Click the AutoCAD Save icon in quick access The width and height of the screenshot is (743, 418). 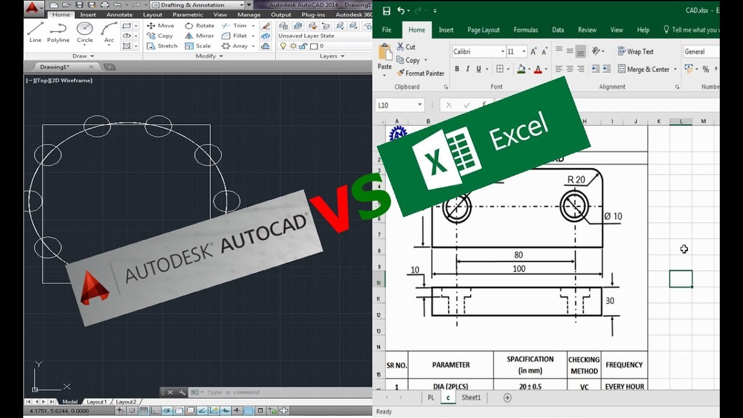click(80, 5)
